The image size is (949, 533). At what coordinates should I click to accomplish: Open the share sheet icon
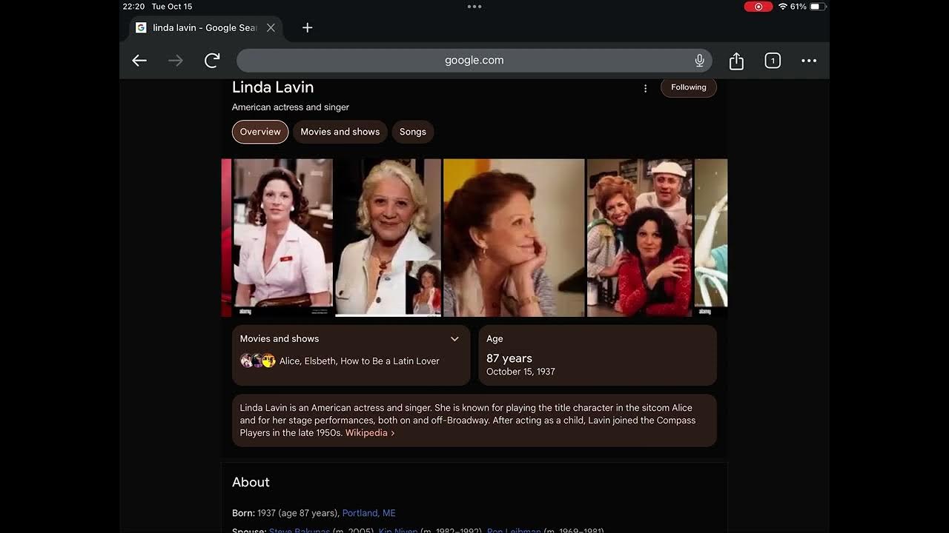click(736, 61)
